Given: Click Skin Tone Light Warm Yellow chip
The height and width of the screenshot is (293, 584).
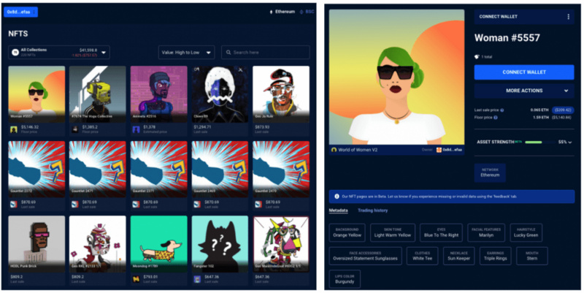Looking at the screenshot, I should pos(393,232).
